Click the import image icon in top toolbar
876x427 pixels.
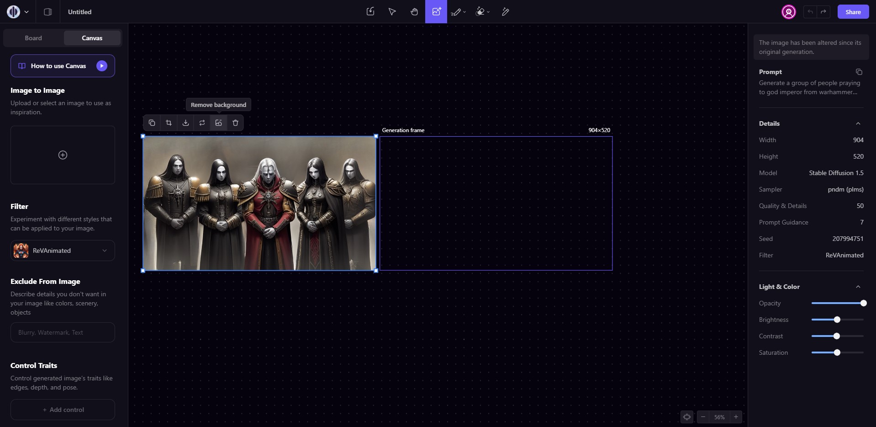tap(370, 11)
